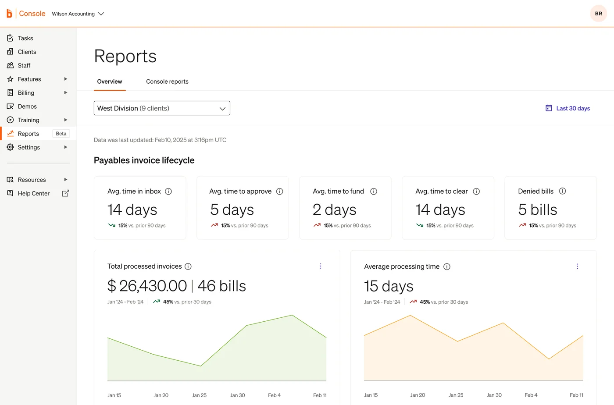Open Help Center external link icon

pyautogui.click(x=65, y=193)
